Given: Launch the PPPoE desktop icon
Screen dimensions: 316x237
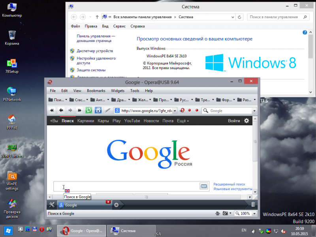Looking at the screenshot, I should point(12,122).
